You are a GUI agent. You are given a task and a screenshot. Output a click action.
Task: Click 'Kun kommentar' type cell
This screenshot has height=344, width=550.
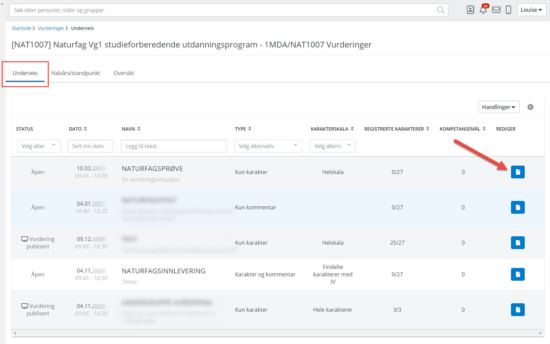point(256,207)
